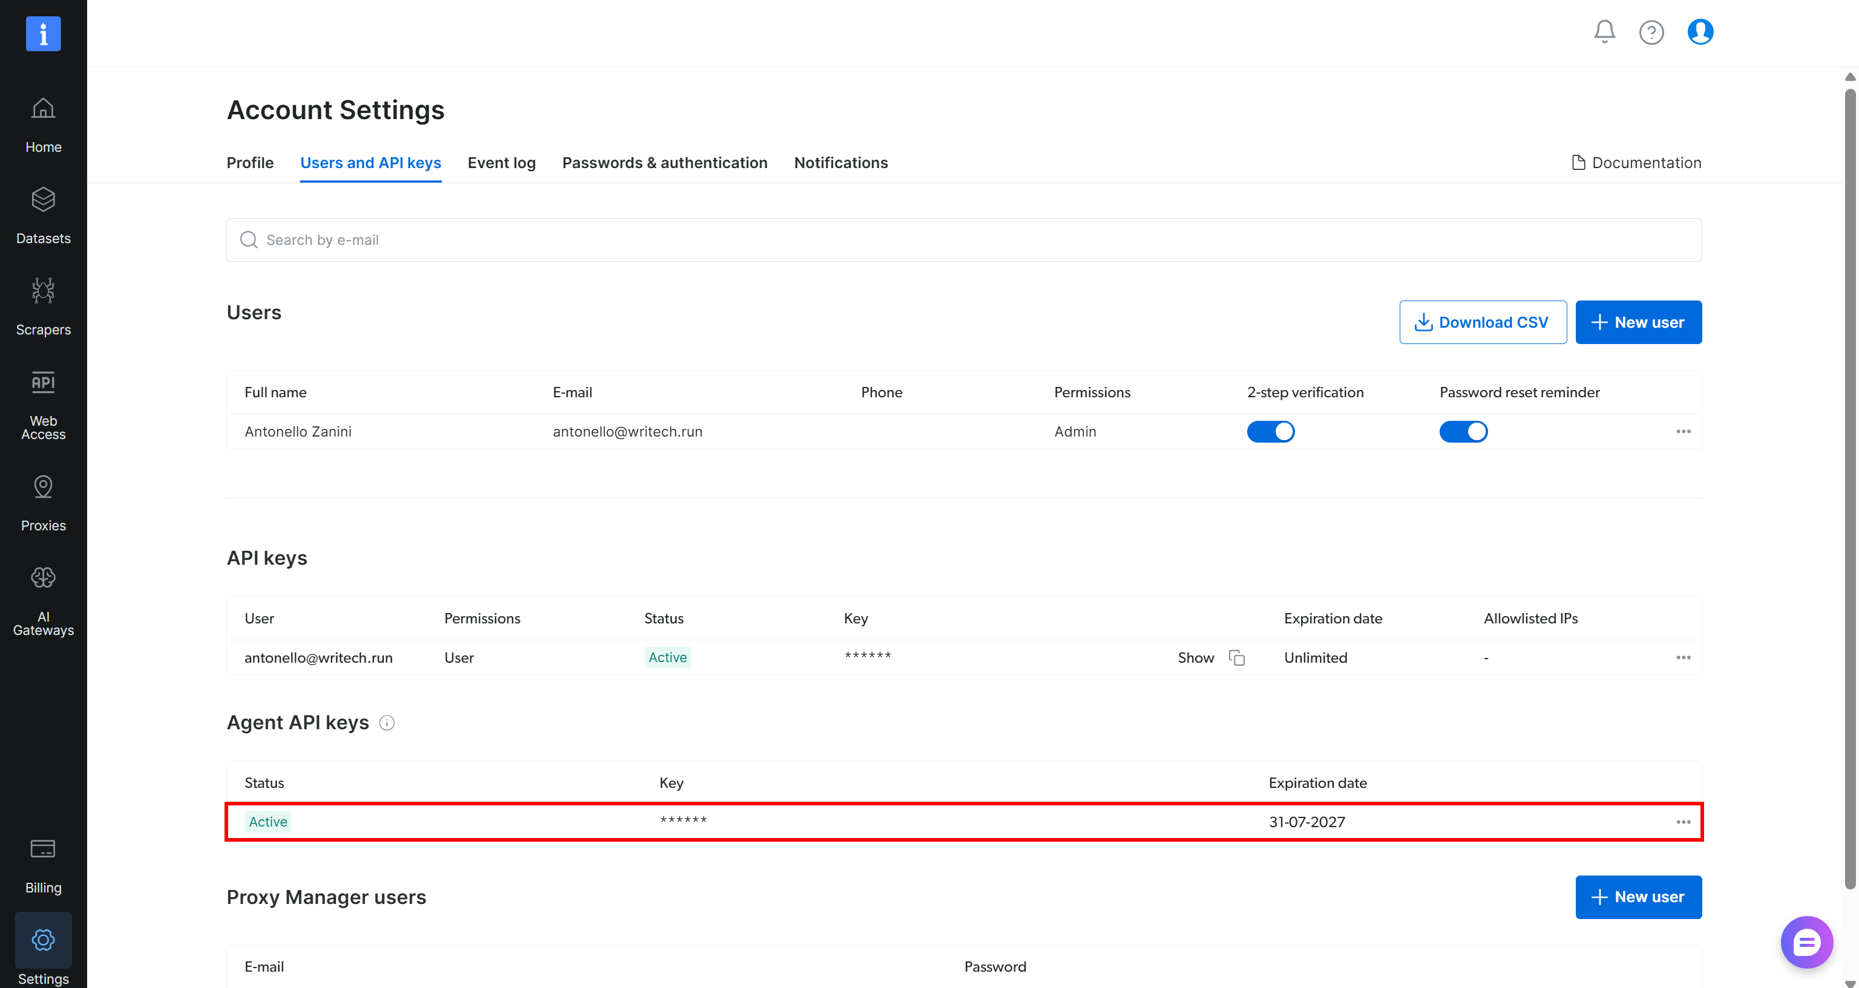1859x988 pixels.
Task: Click the Password reset reminder column header
Action: point(1519,392)
